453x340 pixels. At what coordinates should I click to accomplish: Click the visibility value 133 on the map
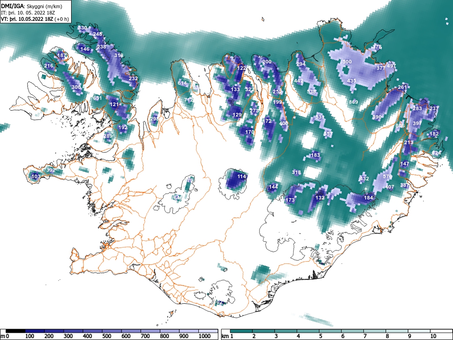(236, 89)
